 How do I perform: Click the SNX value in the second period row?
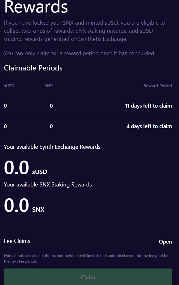pos(51,126)
